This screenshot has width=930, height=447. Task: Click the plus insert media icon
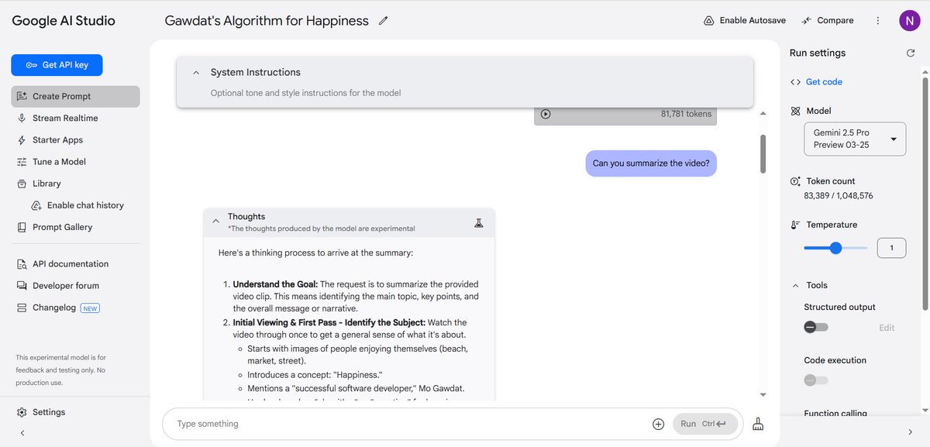click(658, 424)
